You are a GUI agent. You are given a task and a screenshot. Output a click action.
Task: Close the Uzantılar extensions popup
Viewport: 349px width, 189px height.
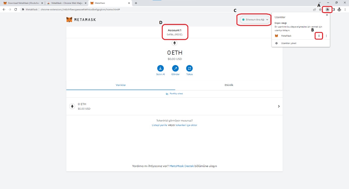click(327, 15)
